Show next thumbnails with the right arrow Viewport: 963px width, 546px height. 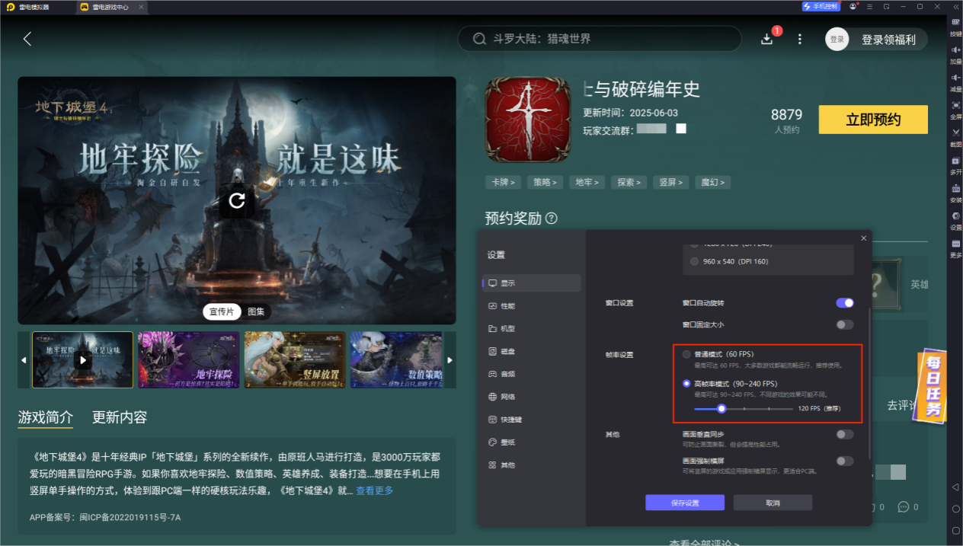coord(450,360)
